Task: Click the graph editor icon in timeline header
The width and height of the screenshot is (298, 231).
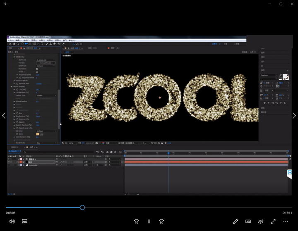Action: coord(120,152)
